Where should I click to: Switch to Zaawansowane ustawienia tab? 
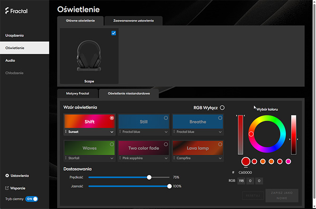click(x=133, y=21)
